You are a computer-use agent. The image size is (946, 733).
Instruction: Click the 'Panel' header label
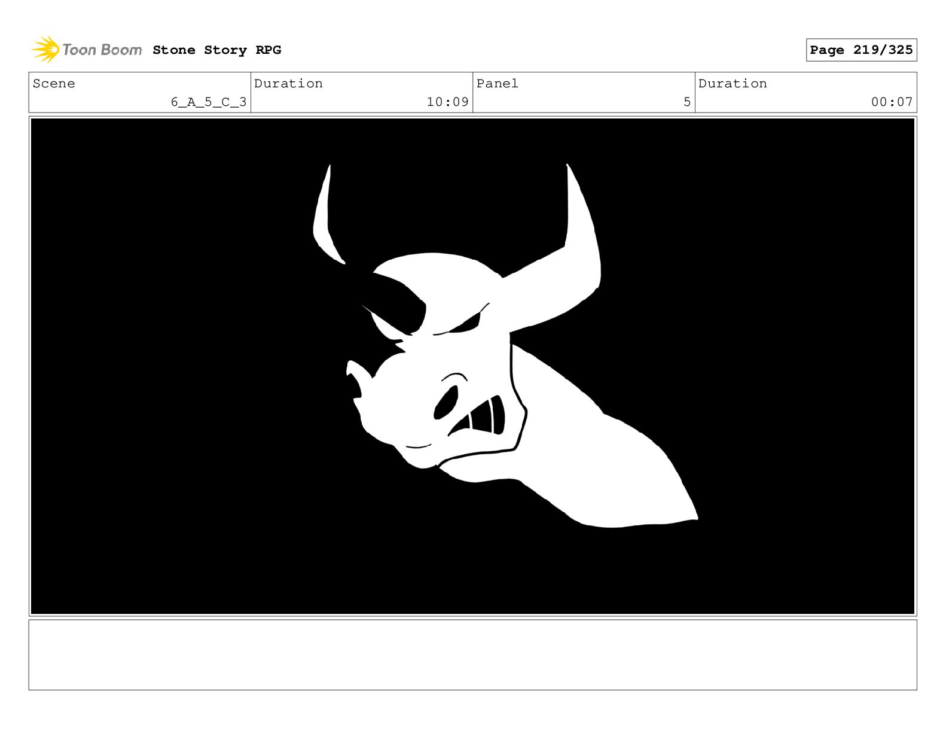pyautogui.click(x=498, y=84)
